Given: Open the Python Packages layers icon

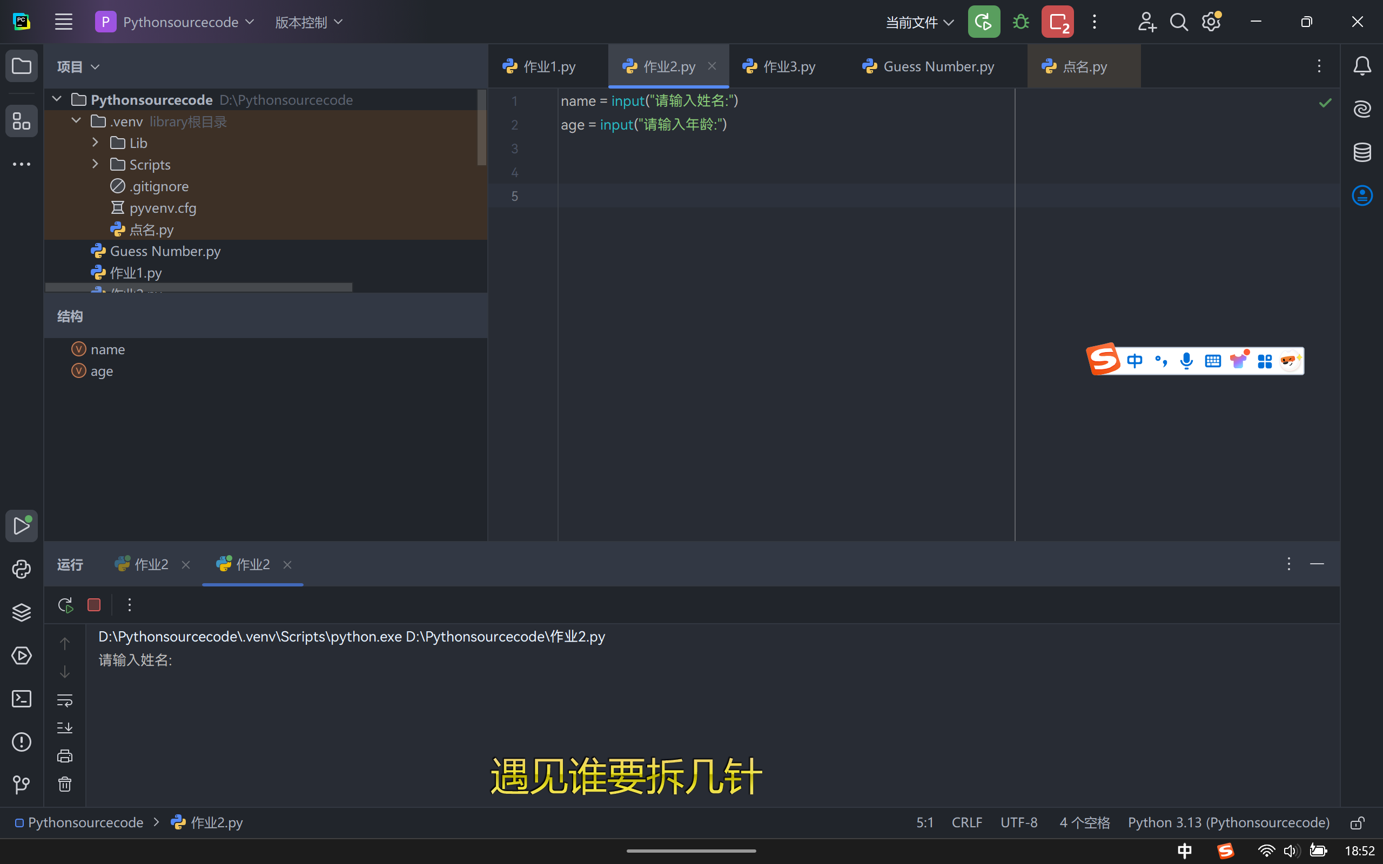Looking at the screenshot, I should coord(22,612).
